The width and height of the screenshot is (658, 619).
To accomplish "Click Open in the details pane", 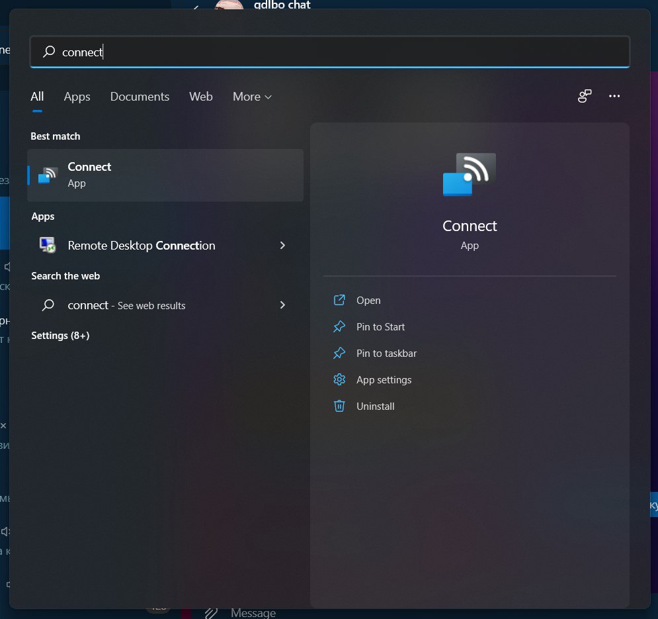I will click(368, 301).
